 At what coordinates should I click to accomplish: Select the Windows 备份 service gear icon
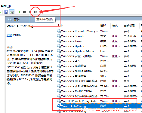[x=59, y=61]
